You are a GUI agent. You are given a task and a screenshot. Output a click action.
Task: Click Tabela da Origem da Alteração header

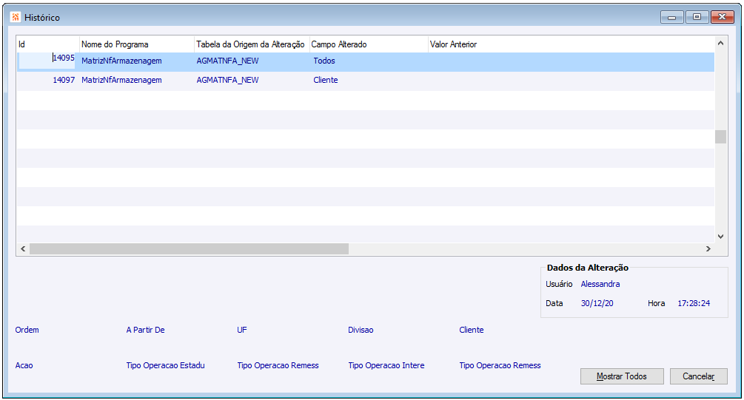tap(252, 44)
